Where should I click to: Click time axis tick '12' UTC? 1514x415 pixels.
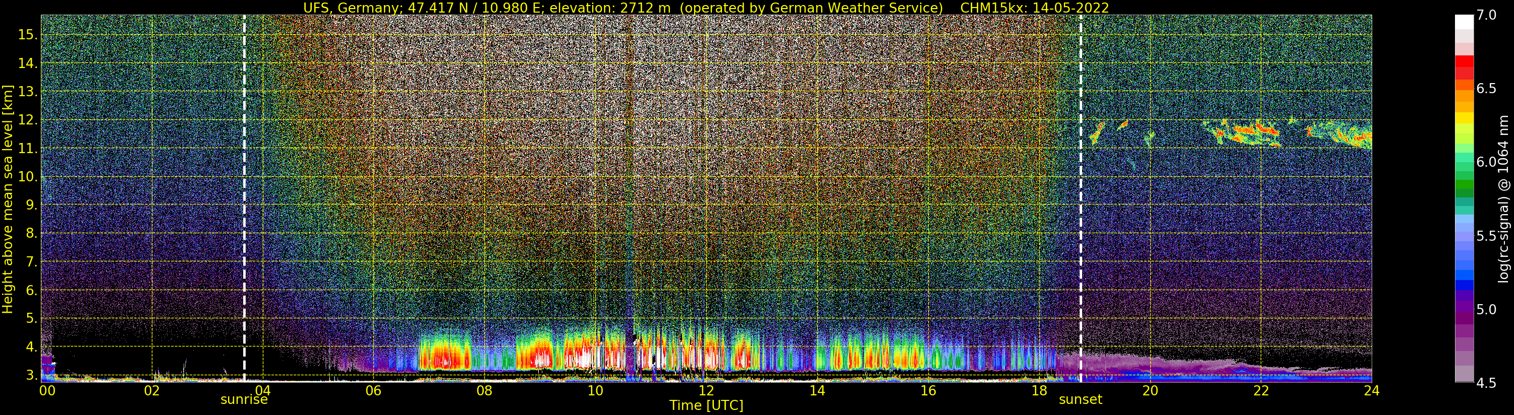706,390
